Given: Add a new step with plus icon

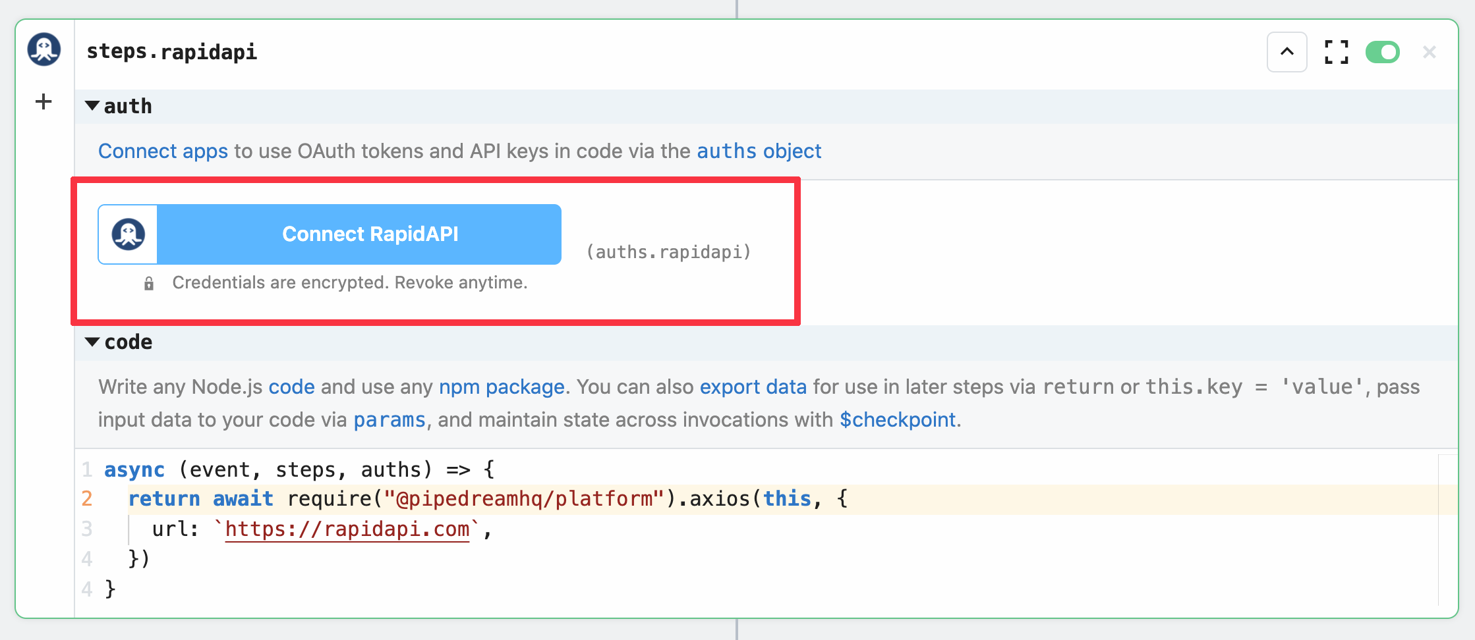Looking at the screenshot, I should pyautogui.click(x=43, y=101).
